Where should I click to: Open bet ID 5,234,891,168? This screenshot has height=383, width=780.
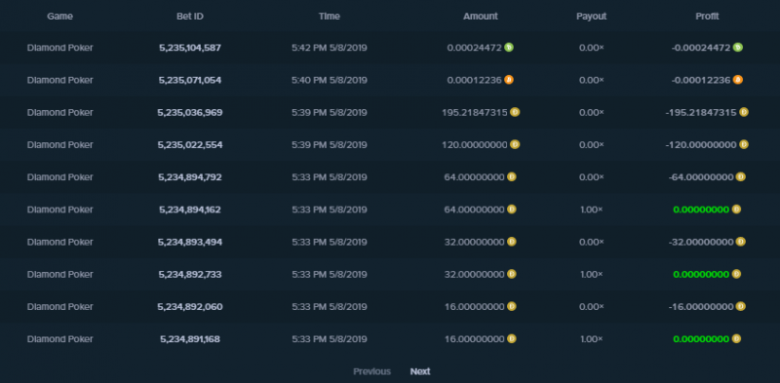pyautogui.click(x=190, y=339)
